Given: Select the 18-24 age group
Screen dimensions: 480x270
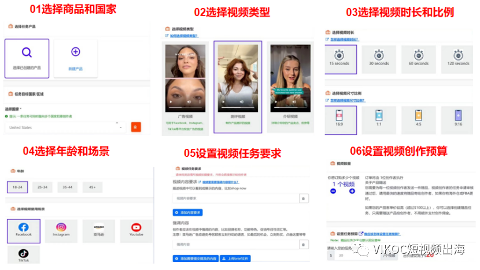Looking at the screenshot, I should pos(17,187).
